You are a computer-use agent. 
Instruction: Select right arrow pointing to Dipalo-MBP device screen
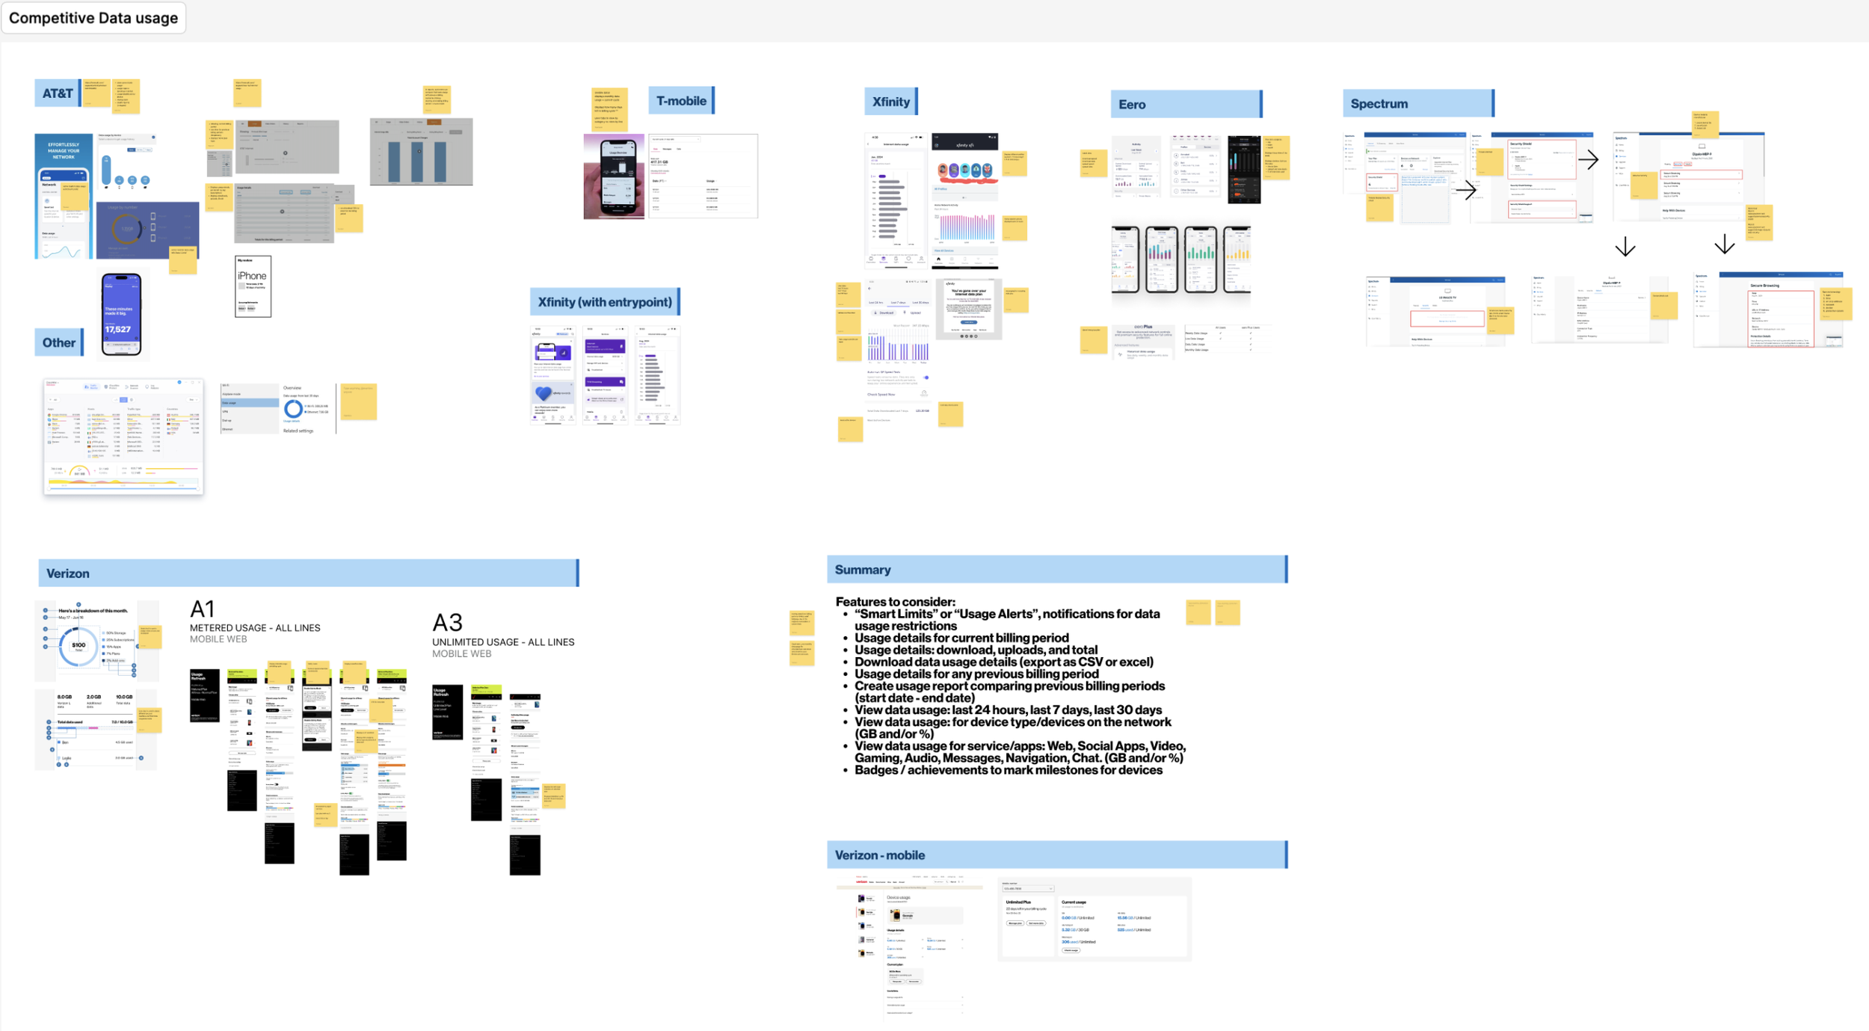(1588, 159)
